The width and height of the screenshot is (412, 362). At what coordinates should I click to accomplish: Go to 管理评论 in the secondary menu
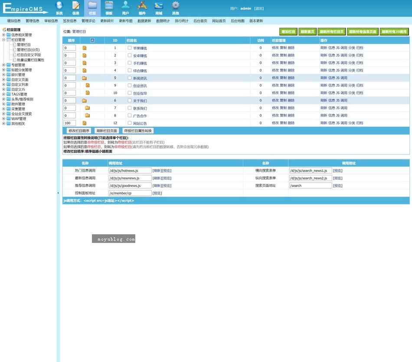click(88, 21)
